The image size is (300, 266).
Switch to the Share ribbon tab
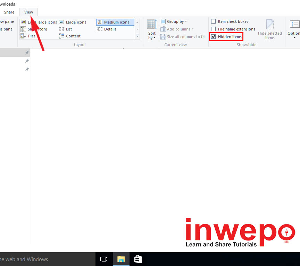(x=9, y=12)
